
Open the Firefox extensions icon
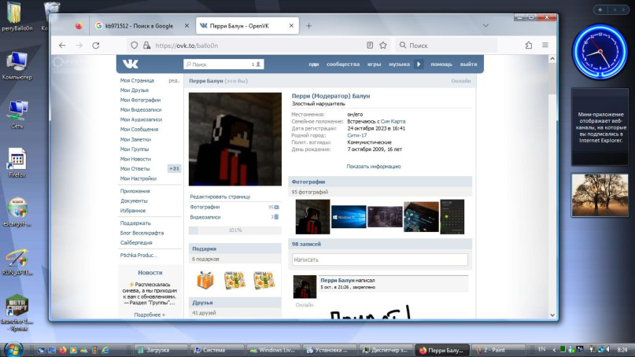528,46
